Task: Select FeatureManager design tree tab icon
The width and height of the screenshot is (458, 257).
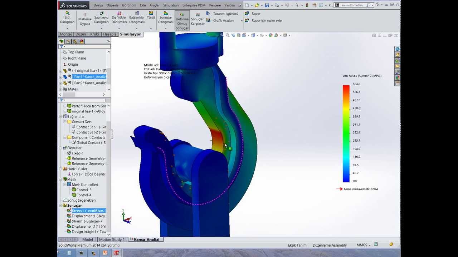Action: coord(62,41)
